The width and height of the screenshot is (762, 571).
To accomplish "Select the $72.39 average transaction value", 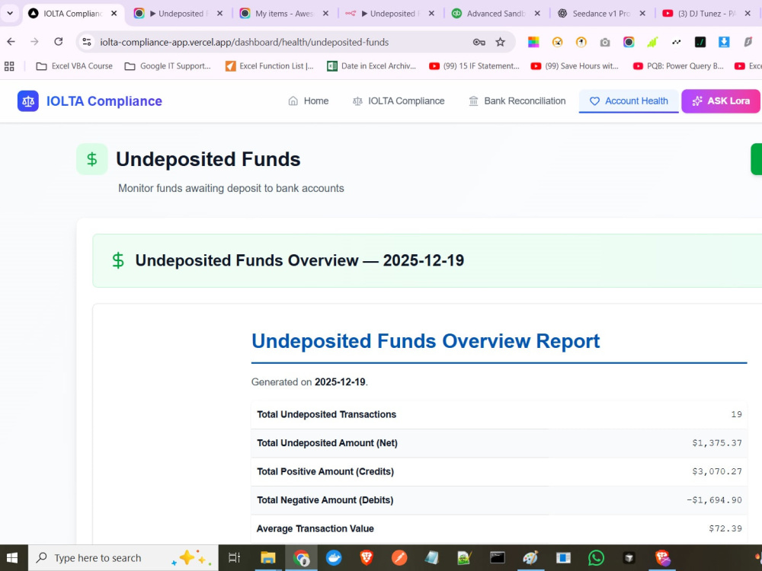I will pyautogui.click(x=725, y=529).
